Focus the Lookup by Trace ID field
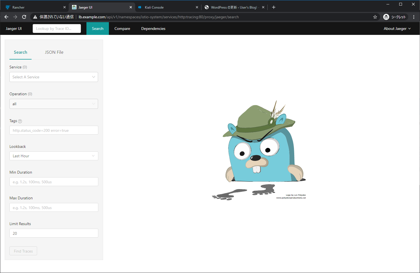 click(x=57, y=29)
